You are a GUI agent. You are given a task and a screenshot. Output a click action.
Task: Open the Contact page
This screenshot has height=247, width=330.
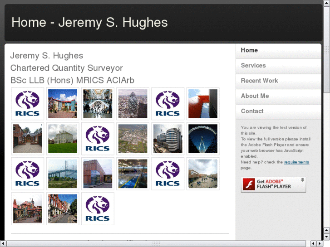[x=278, y=111]
